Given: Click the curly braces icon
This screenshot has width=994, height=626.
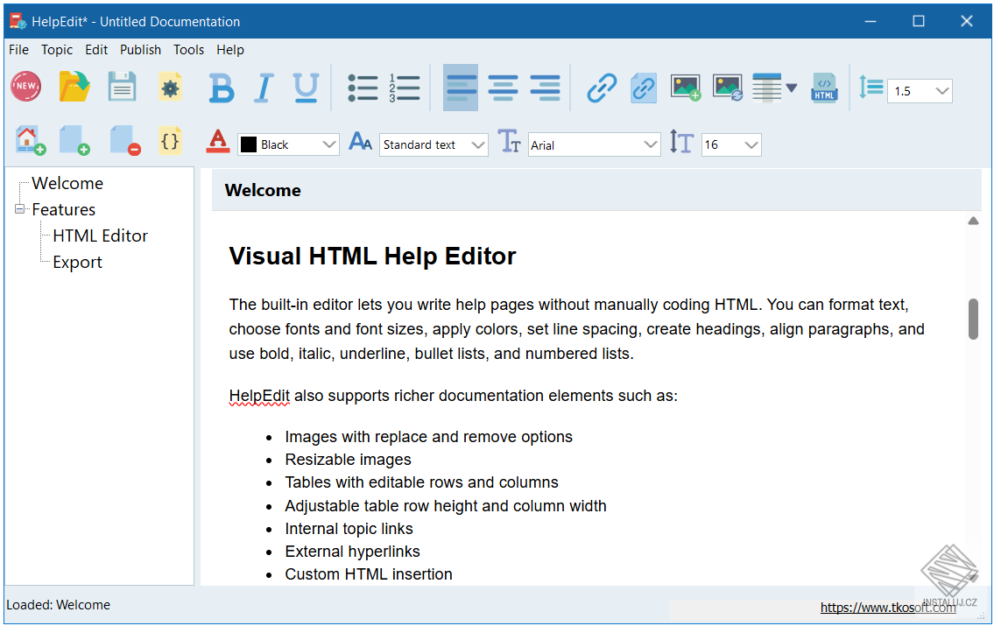Looking at the screenshot, I should (x=170, y=140).
